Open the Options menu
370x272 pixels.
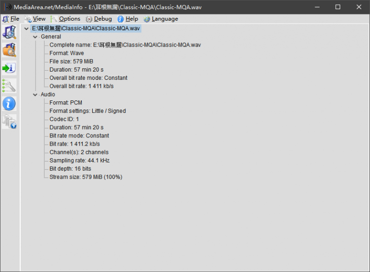[x=66, y=19]
